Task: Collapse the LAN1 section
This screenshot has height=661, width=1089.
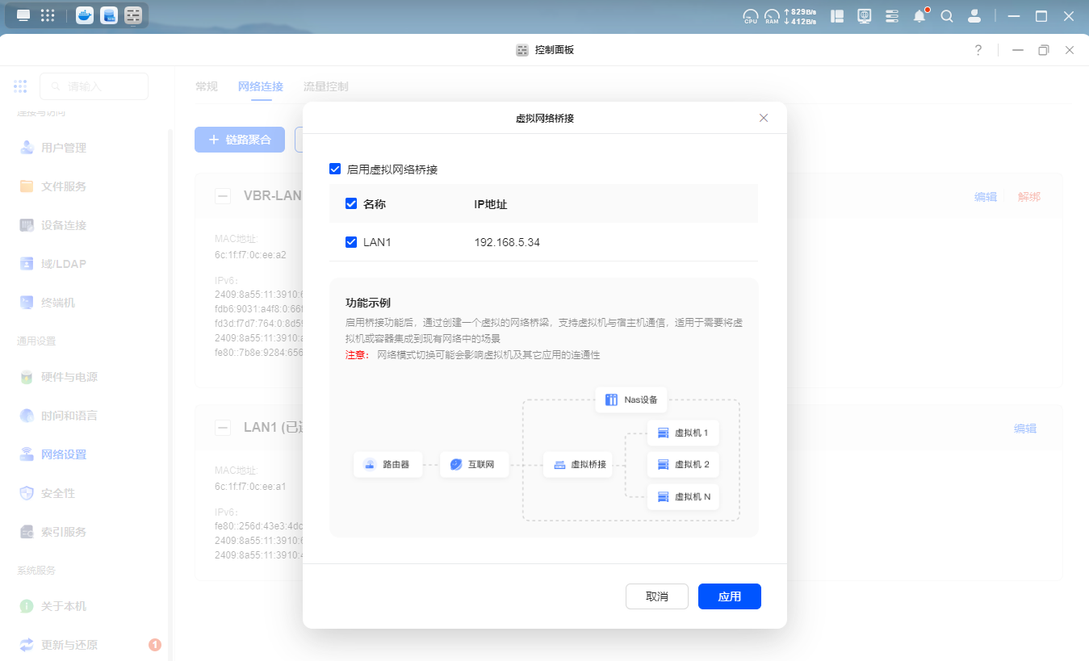Action: [x=222, y=427]
